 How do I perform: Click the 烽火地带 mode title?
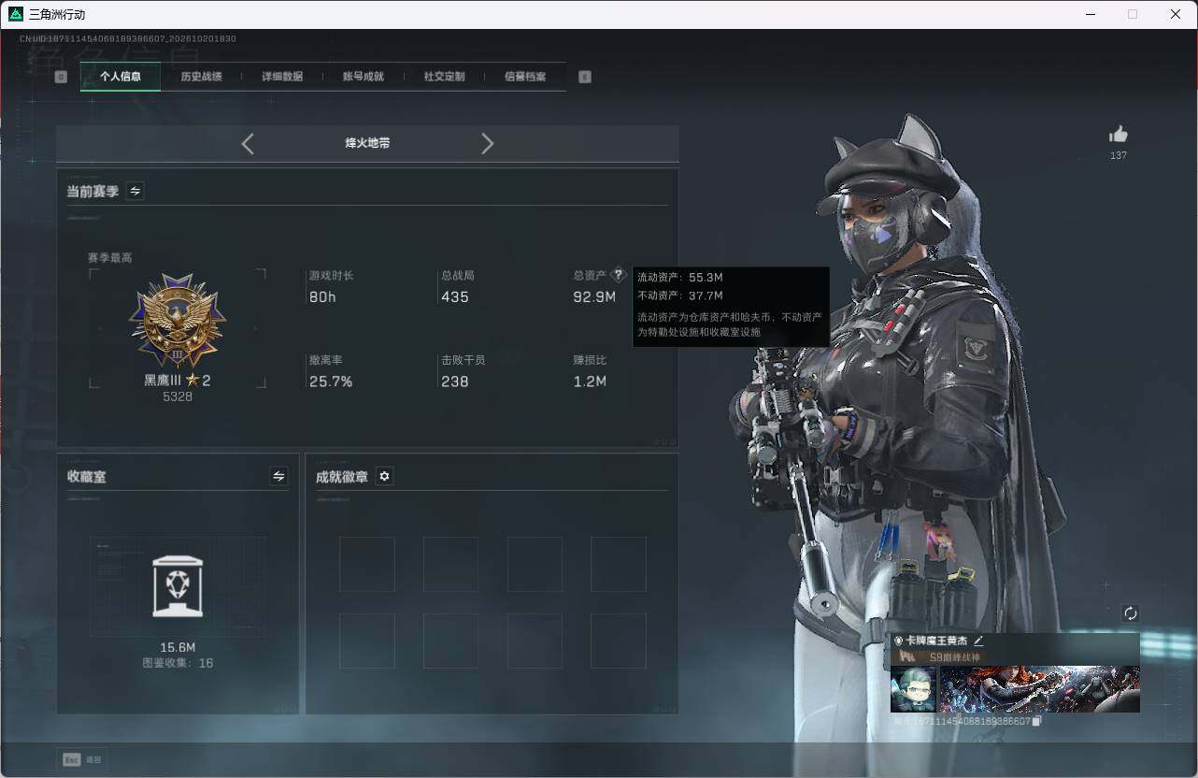[x=367, y=143]
